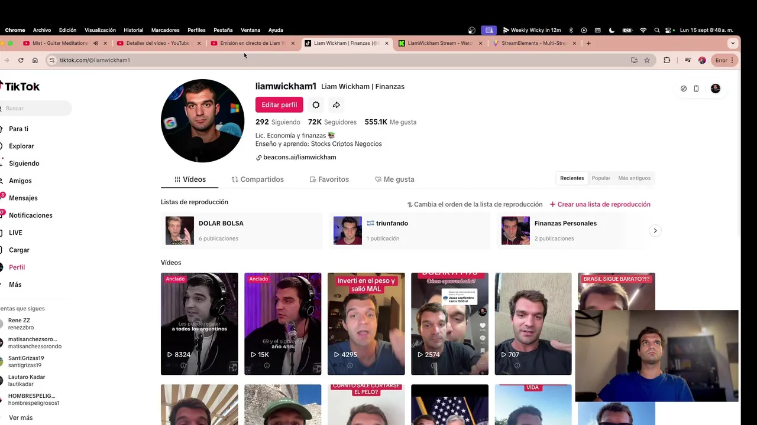Click Cambia el orden de la lista
The image size is (757, 425).
tap(474, 204)
